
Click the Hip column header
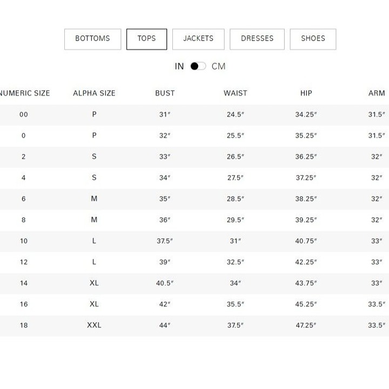pos(306,93)
